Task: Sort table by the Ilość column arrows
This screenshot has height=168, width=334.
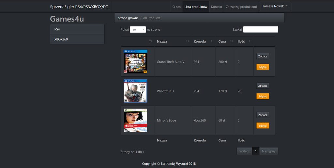Action: [250, 41]
